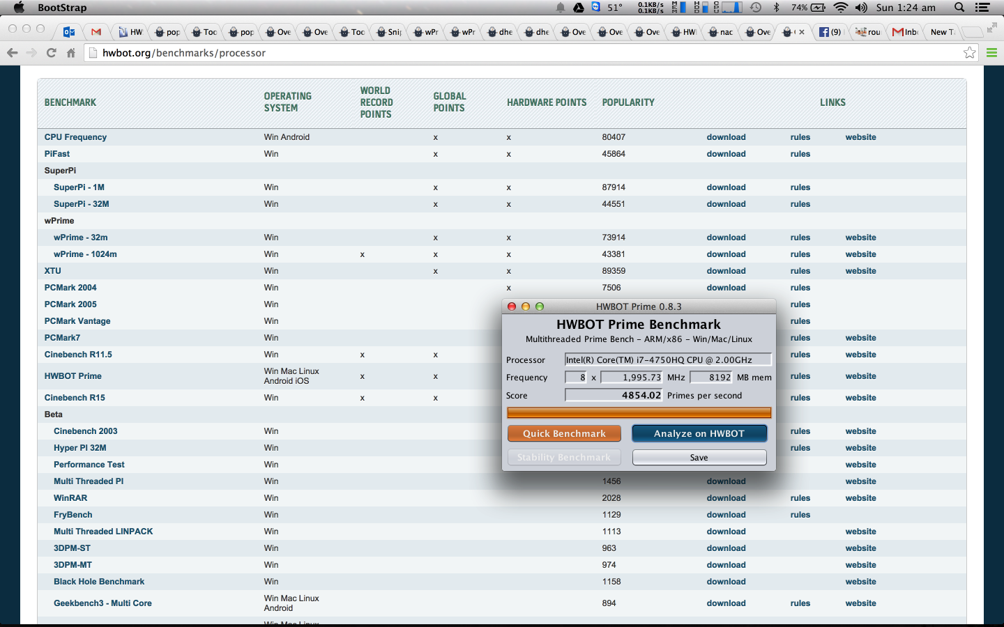Click the POPULARITY column header

click(x=628, y=102)
